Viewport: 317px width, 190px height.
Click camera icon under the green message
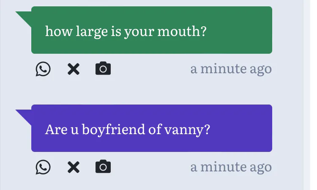coord(103,69)
